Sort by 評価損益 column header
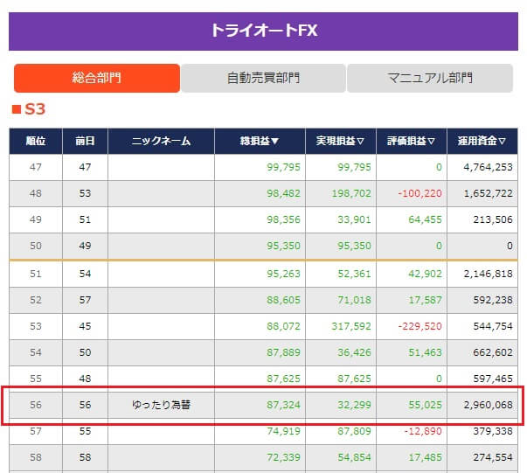 pos(412,141)
